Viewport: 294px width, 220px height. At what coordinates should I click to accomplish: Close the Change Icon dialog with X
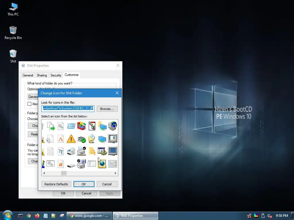pos(117,93)
